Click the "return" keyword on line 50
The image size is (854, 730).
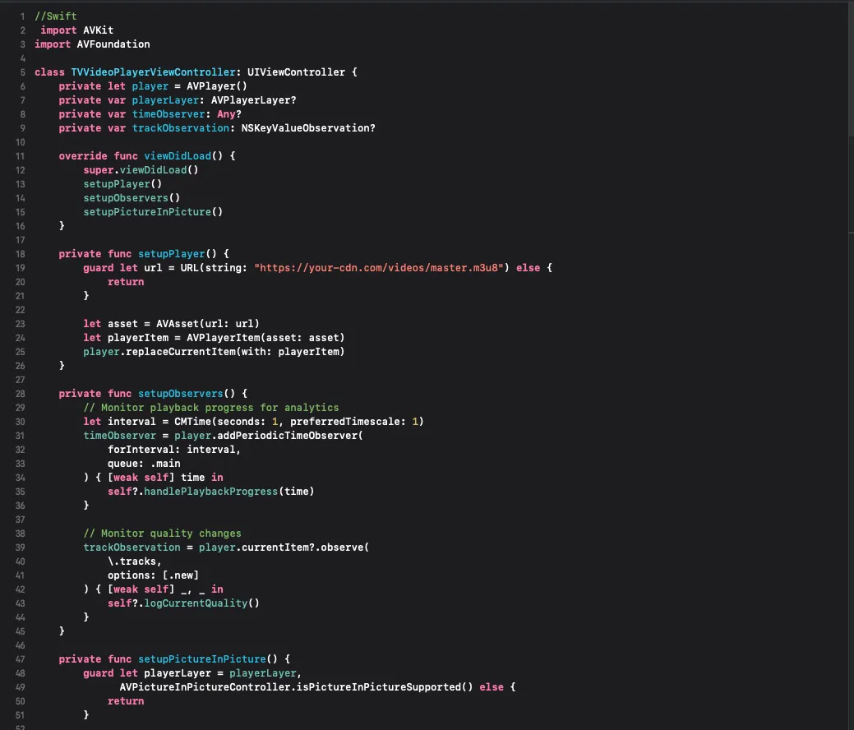(x=126, y=701)
